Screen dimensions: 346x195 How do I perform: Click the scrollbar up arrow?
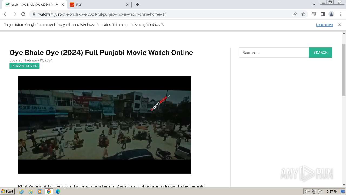click(x=344, y=33)
